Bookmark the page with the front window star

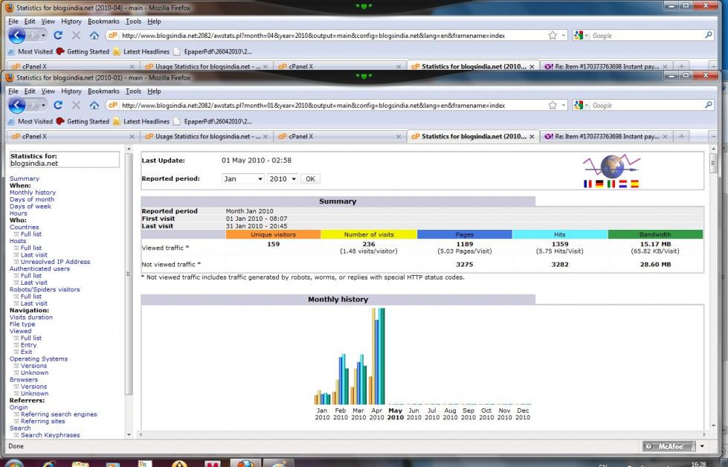[x=552, y=106]
